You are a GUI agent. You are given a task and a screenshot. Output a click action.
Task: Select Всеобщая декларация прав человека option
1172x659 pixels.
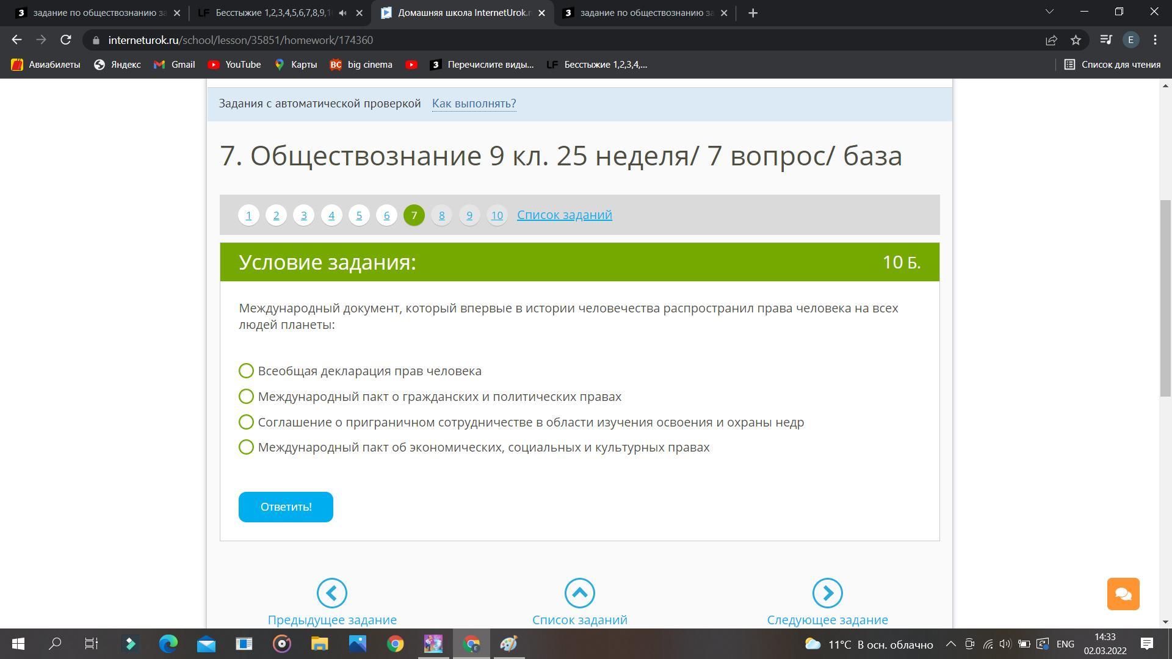coord(246,371)
